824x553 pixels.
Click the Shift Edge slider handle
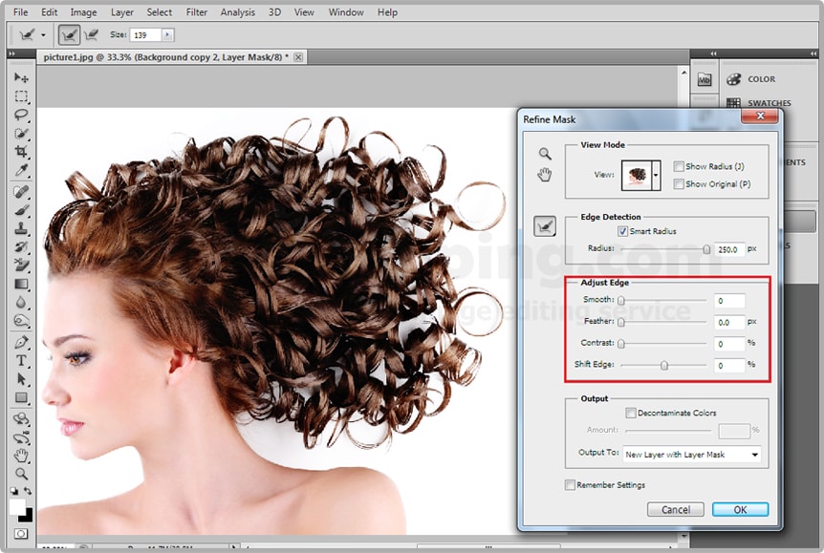pyautogui.click(x=664, y=365)
